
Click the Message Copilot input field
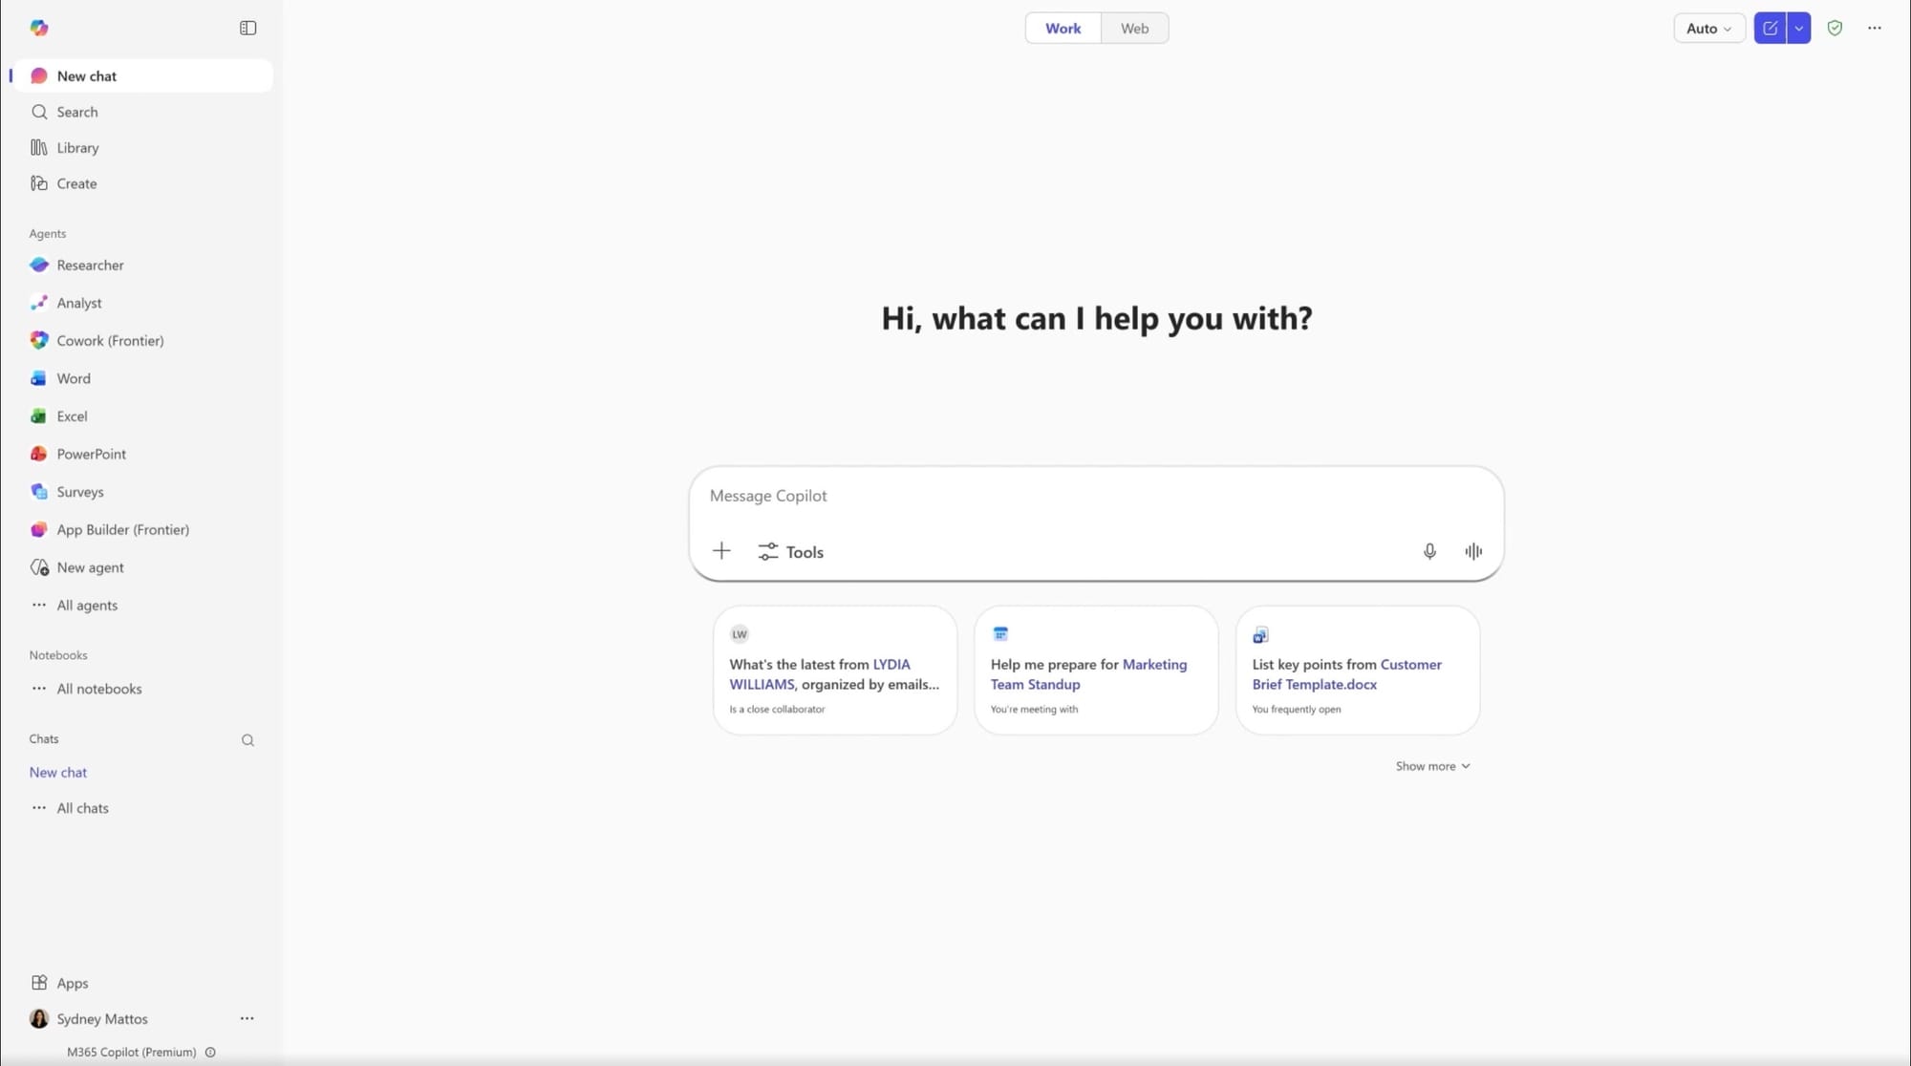click(1051, 496)
